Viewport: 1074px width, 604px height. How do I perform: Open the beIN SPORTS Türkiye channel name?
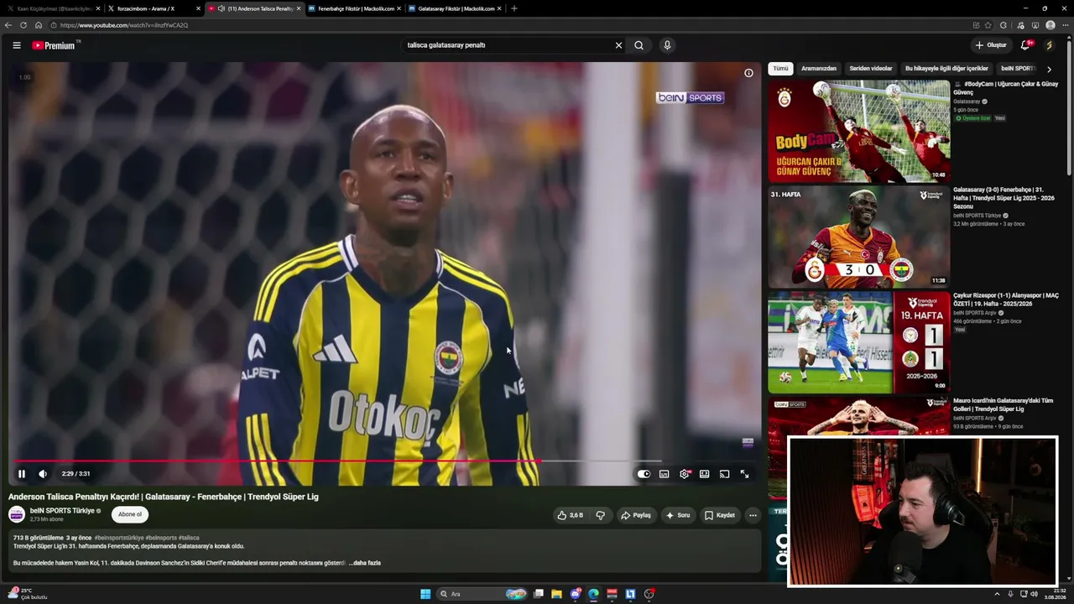point(62,511)
